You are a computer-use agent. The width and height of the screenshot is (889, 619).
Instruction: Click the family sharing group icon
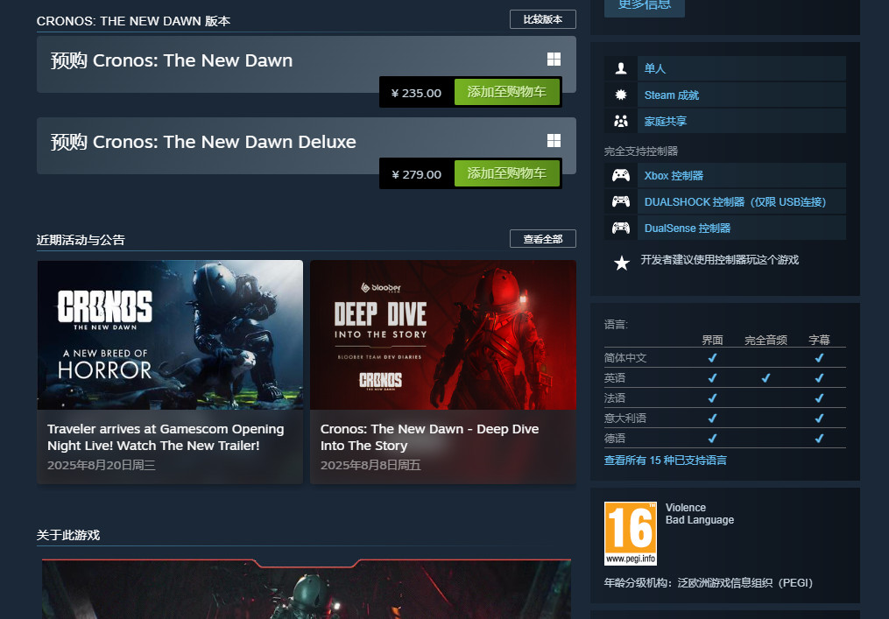coord(621,121)
